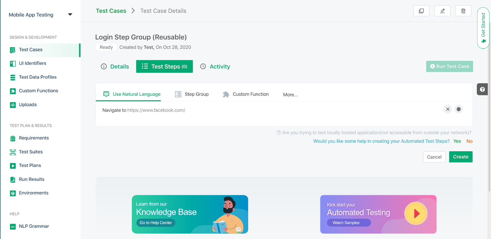This screenshot has width=491, height=239.
Task: Select the Step Group tab
Action: [192, 94]
